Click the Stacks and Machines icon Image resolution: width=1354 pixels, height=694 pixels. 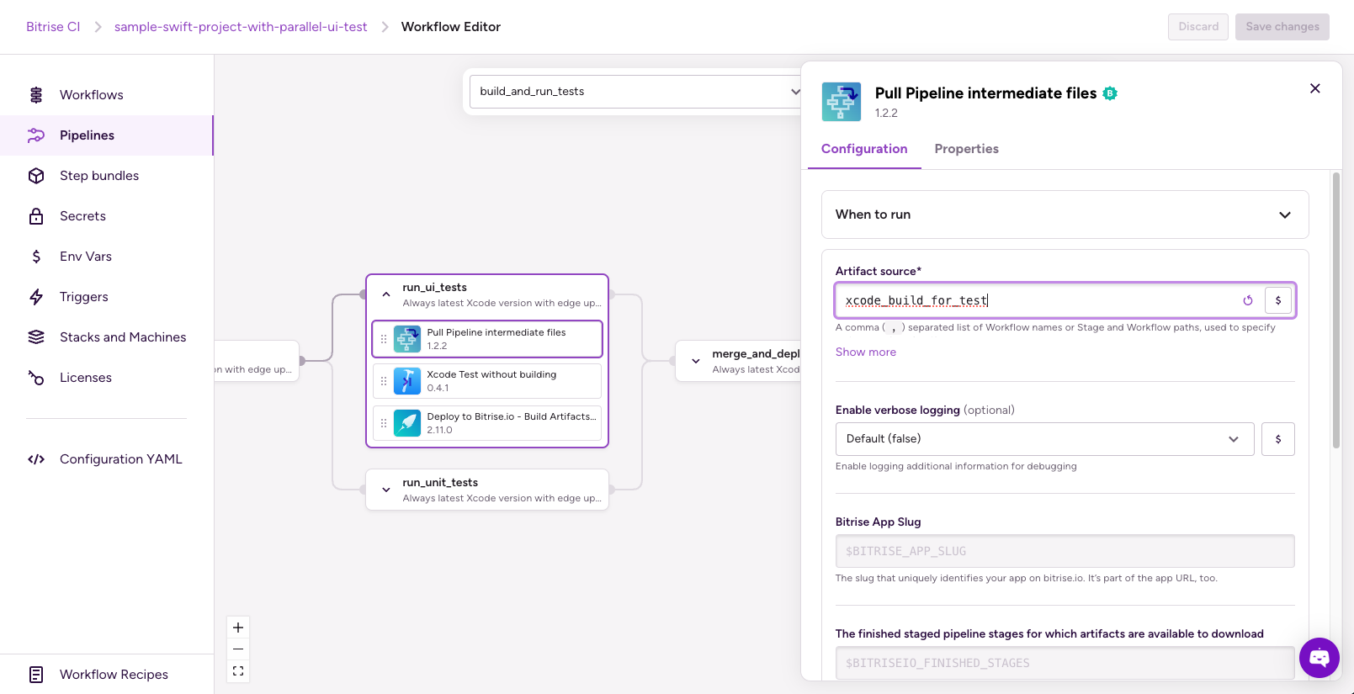36,337
